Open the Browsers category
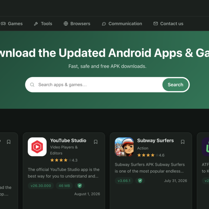209x209 pixels. click(x=77, y=24)
